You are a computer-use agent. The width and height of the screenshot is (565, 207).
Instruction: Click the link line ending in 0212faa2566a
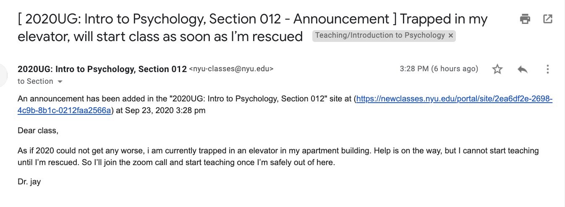64,110
